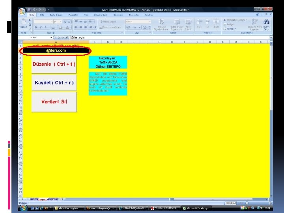Toggle top vertical alignment
The image size is (284, 213).
point(76,22)
